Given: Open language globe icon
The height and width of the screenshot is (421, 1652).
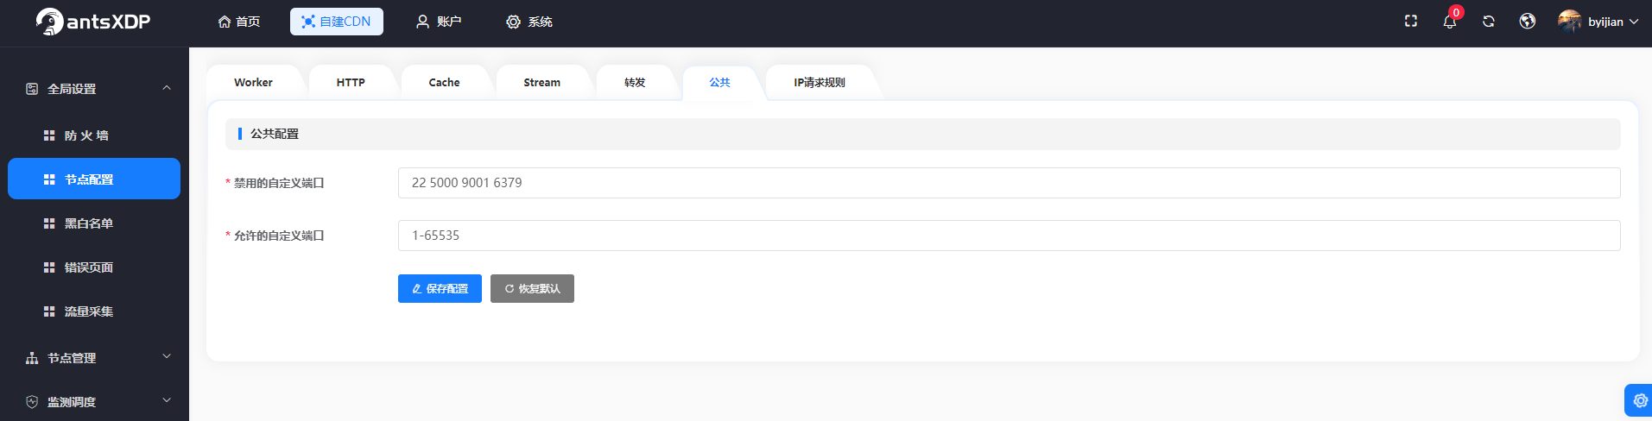Looking at the screenshot, I should tap(1528, 22).
